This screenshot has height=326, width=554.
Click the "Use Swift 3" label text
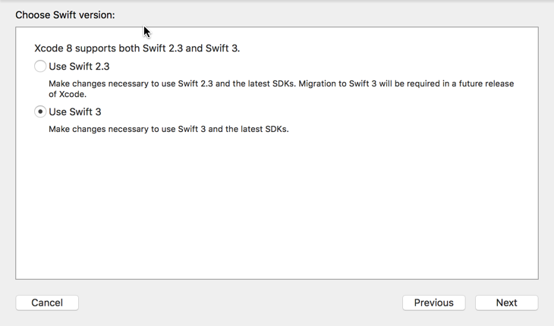coord(75,112)
